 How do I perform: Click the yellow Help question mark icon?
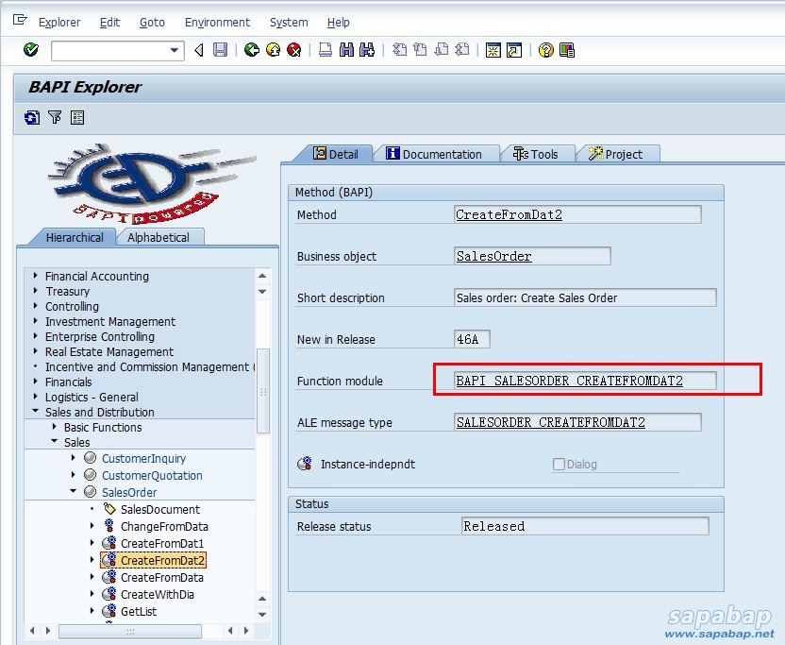tap(545, 50)
